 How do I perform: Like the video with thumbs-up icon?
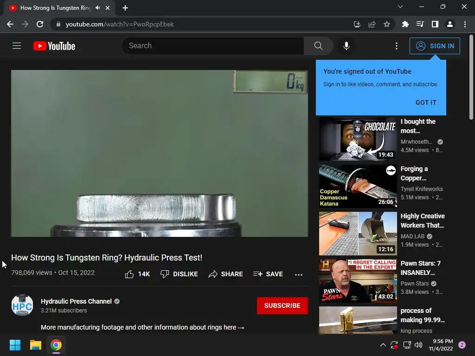point(129,274)
